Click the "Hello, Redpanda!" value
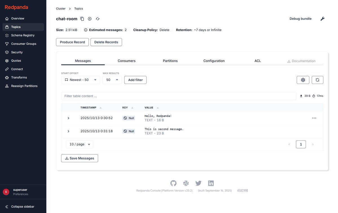338x213 pixels. (158, 116)
